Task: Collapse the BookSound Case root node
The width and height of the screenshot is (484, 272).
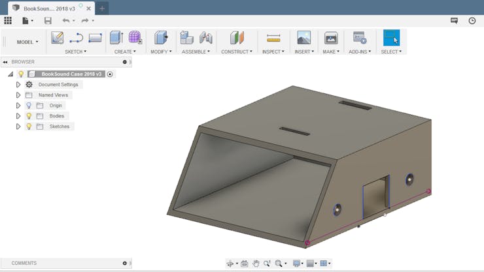Action: point(11,74)
